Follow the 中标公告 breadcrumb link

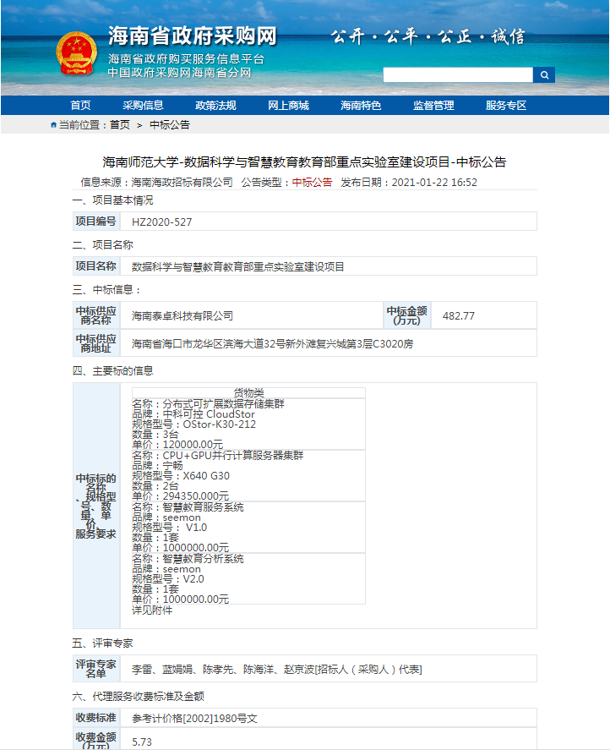coord(170,125)
